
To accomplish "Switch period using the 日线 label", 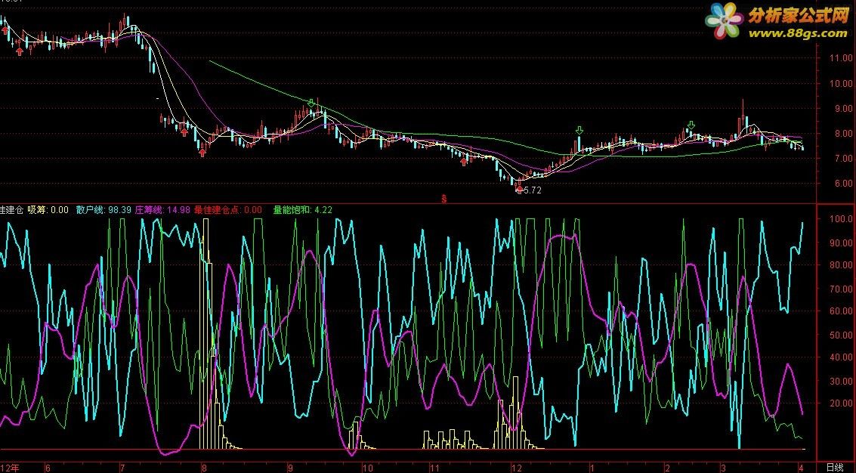I will point(834,468).
